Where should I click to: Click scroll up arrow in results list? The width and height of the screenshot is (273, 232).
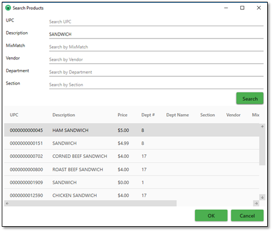(262, 126)
